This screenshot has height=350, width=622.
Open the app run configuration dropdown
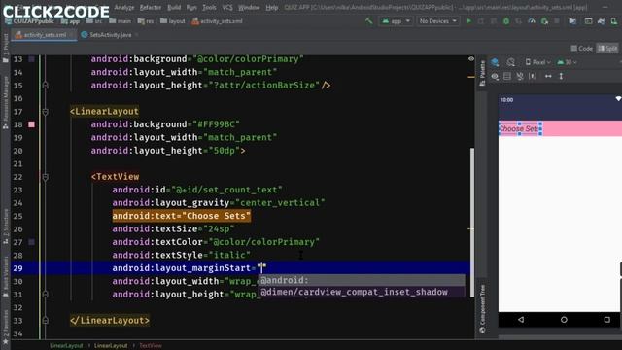coord(396,21)
